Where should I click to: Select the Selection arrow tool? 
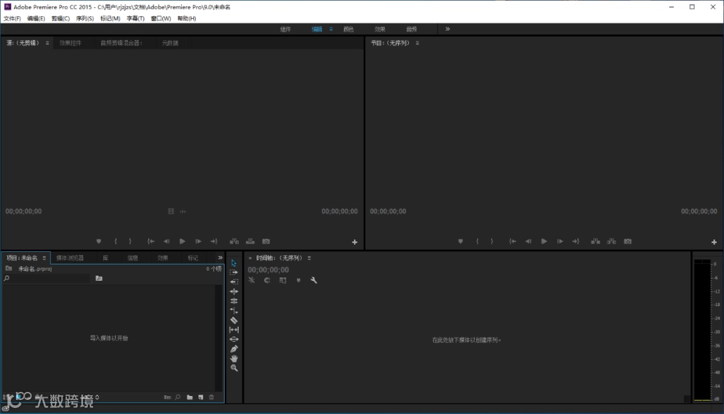[x=234, y=263]
